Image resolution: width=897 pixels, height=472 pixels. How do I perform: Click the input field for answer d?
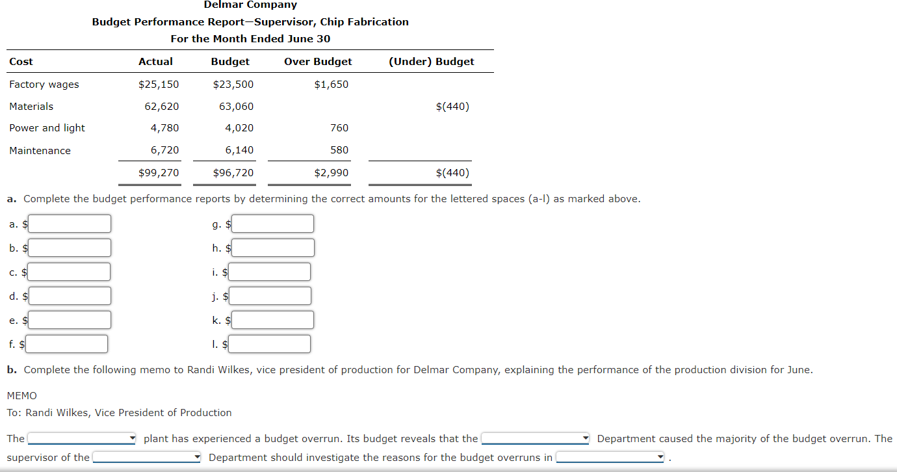point(70,296)
